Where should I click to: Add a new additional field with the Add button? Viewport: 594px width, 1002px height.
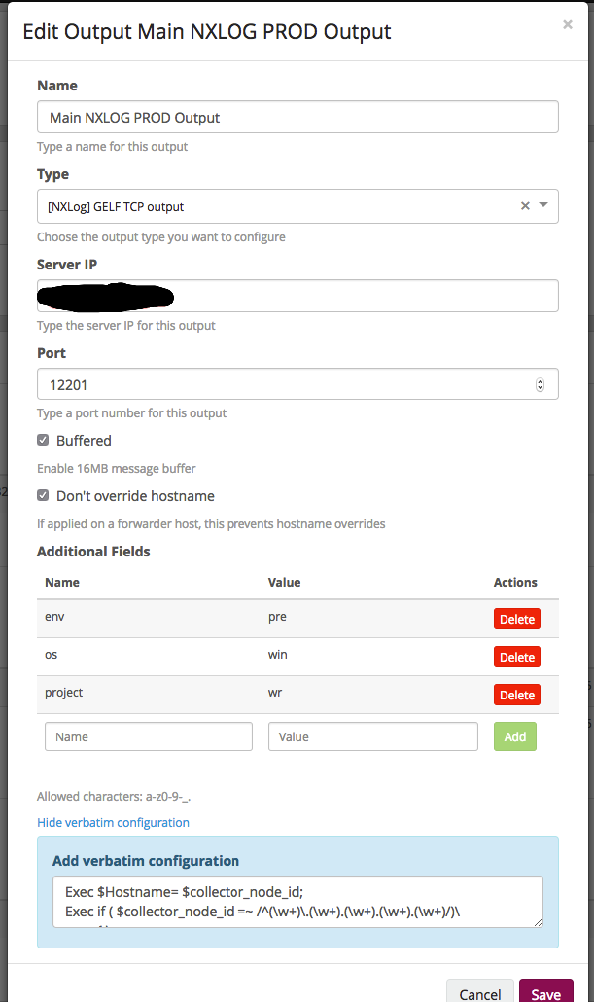[514, 736]
